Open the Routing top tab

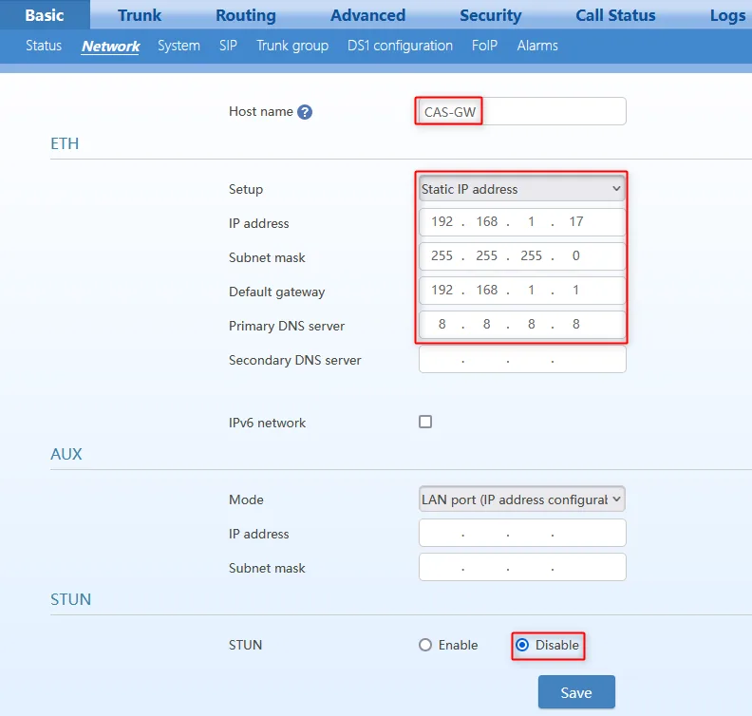(x=246, y=15)
